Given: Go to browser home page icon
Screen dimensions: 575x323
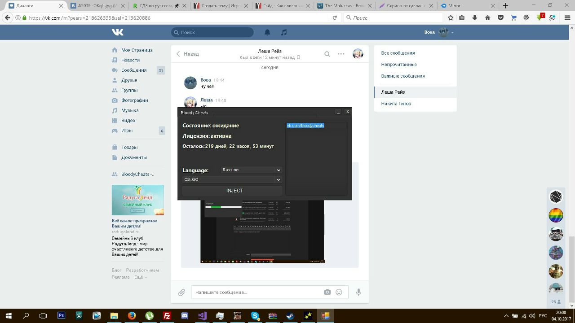Looking at the screenshot, I should point(487,17).
